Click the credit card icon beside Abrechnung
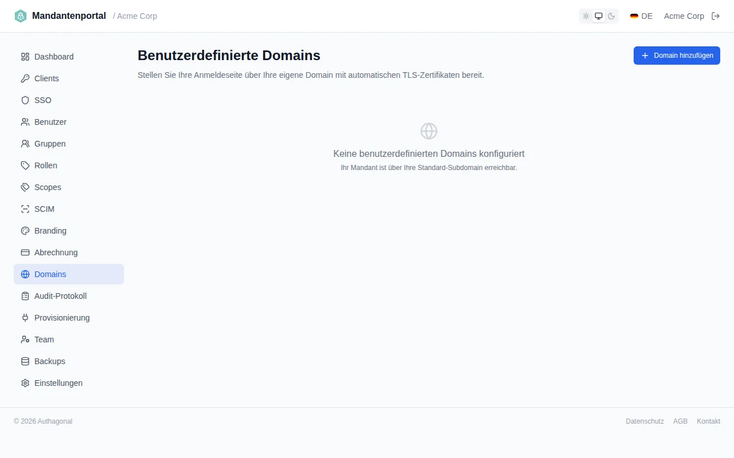This screenshot has width=734, height=458. coord(25,252)
